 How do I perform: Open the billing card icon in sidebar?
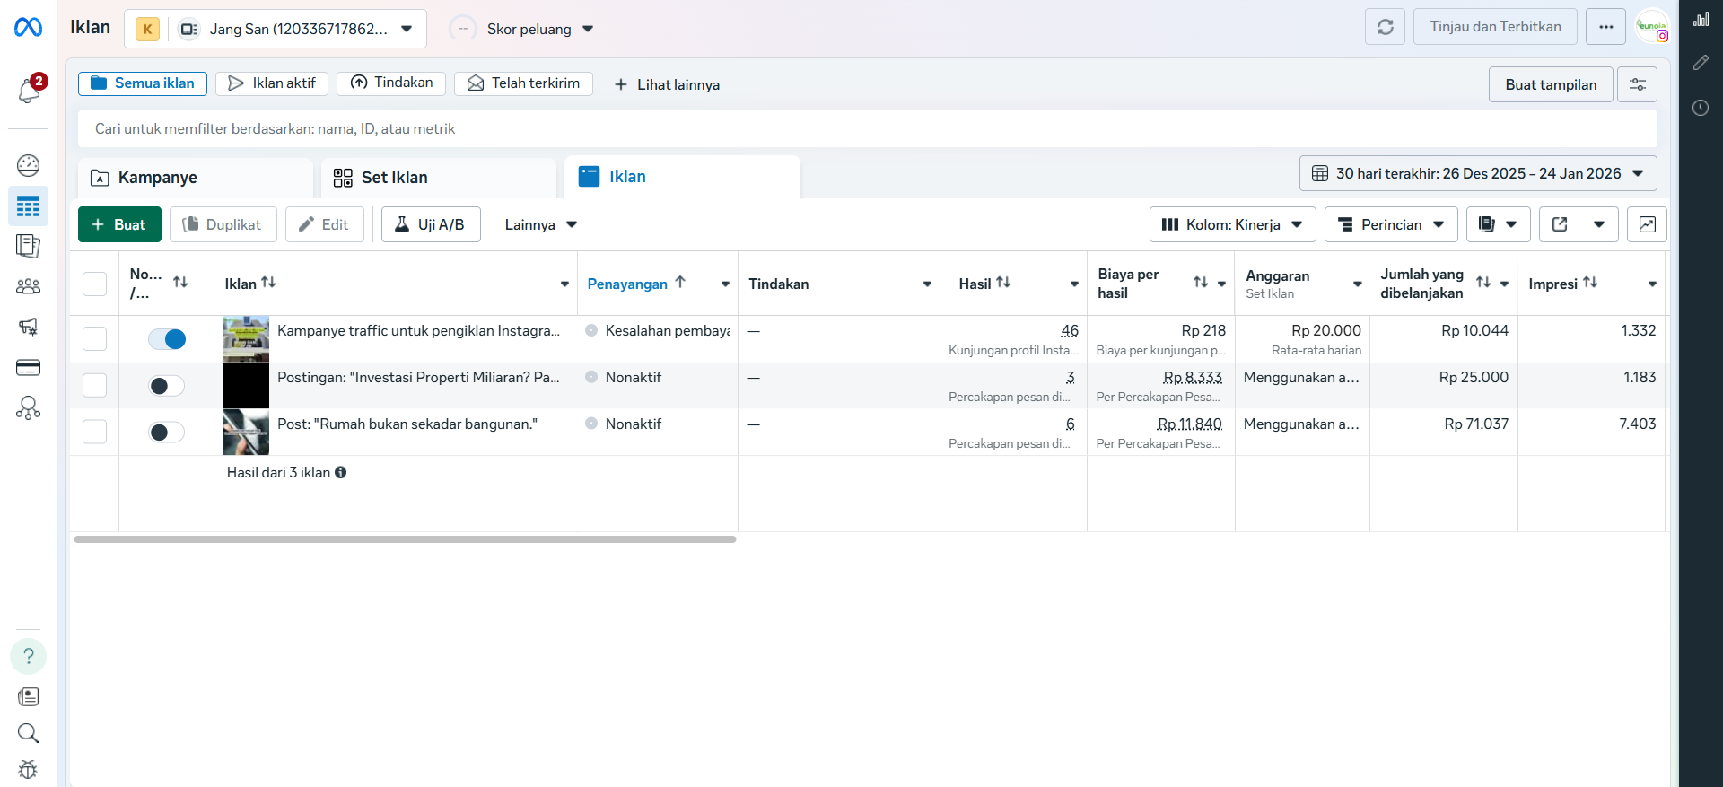(29, 367)
